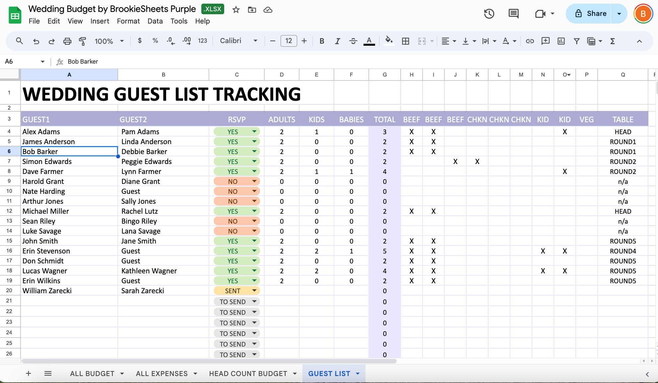Format selection as currency
Image resolution: width=658 pixels, height=383 pixels.
coord(139,41)
